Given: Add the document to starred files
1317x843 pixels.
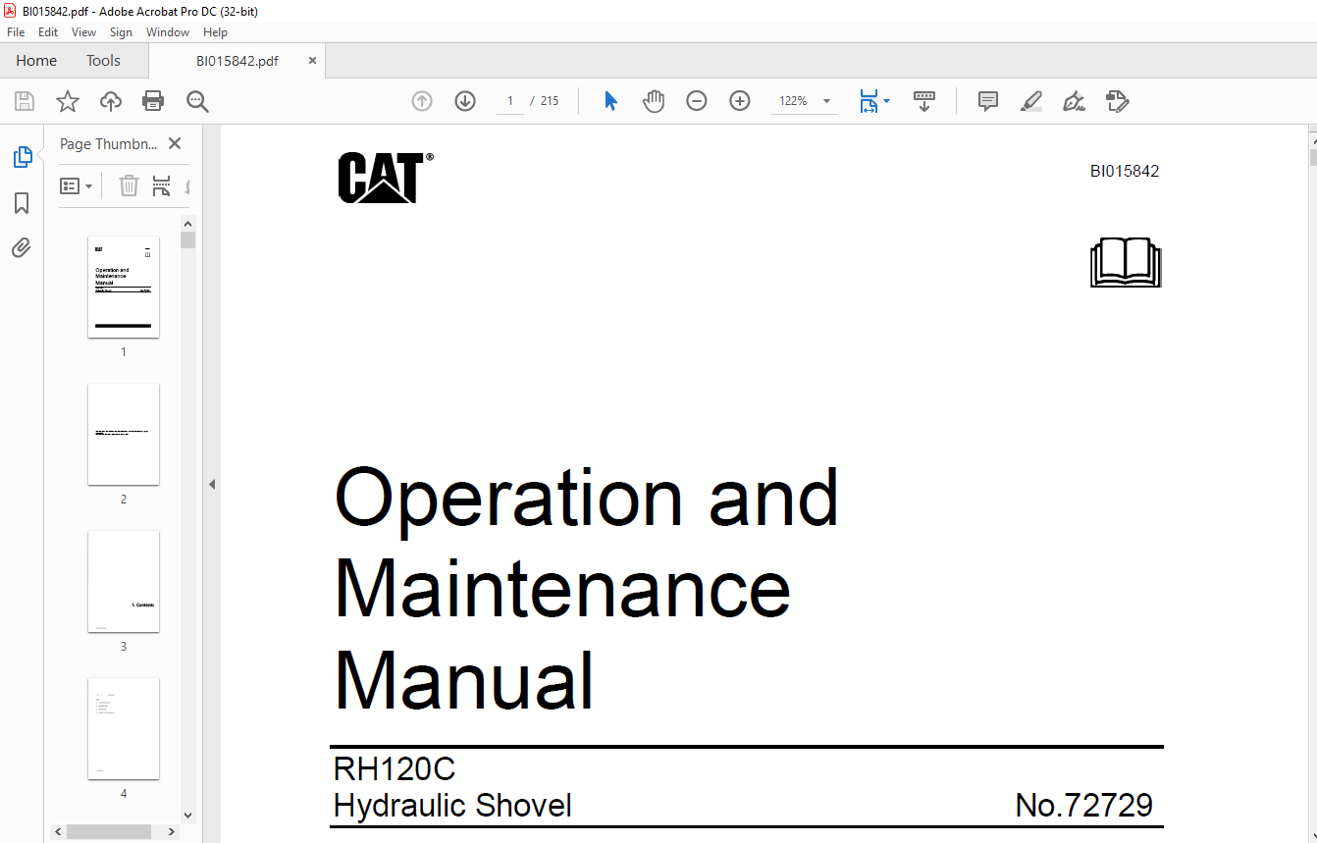Looking at the screenshot, I should click(x=68, y=101).
